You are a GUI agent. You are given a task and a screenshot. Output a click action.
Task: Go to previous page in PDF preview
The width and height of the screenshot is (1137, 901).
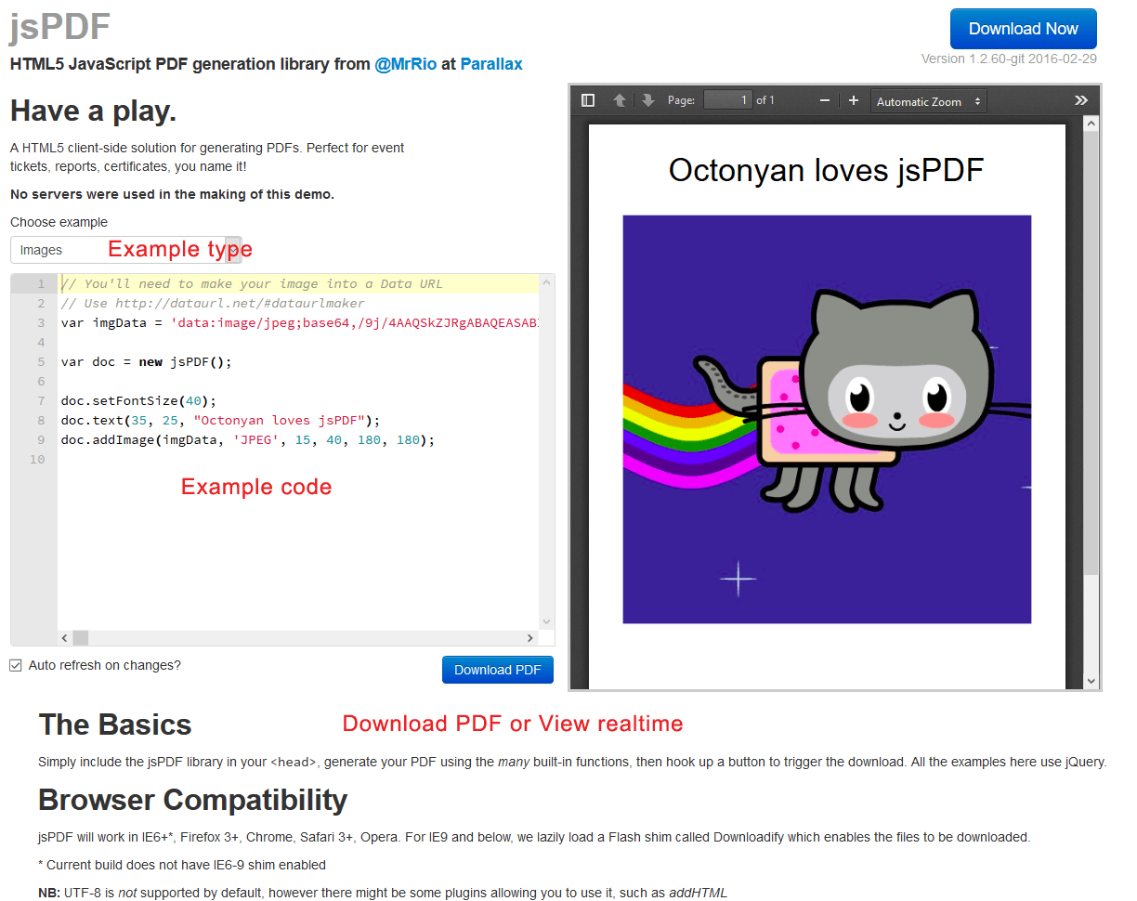click(619, 99)
